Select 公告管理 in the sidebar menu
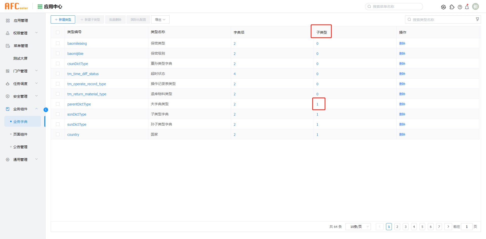This screenshot has height=239, width=486. (21, 147)
